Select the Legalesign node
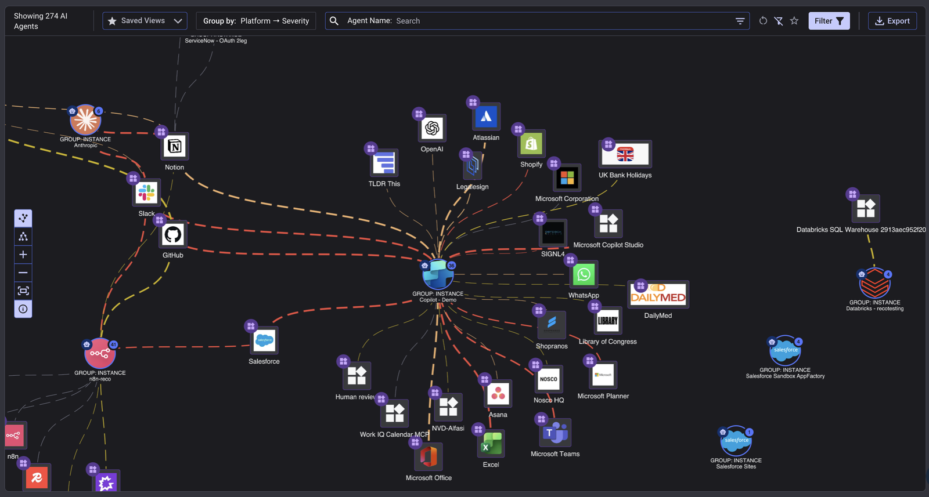Image resolution: width=929 pixels, height=497 pixels. (x=473, y=166)
